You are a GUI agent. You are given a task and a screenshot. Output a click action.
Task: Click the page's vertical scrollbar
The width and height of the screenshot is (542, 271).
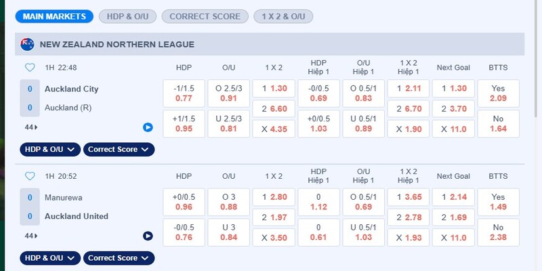point(537,68)
